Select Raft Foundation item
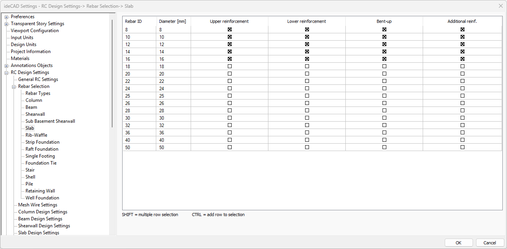Screen dimensions: 507x249 [x=42, y=149]
